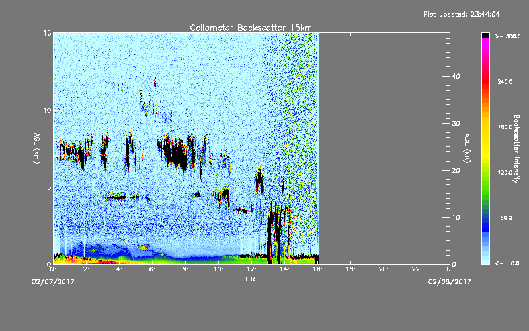The width and height of the screenshot is (529, 331).
Task: Click the 'UTC' x-axis label
Action: pyautogui.click(x=251, y=279)
